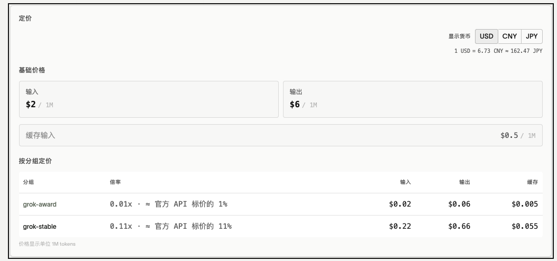Image resolution: width=557 pixels, height=261 pixels.
Task: Click grok-stable output price $0.66
Action: point(459,226)
